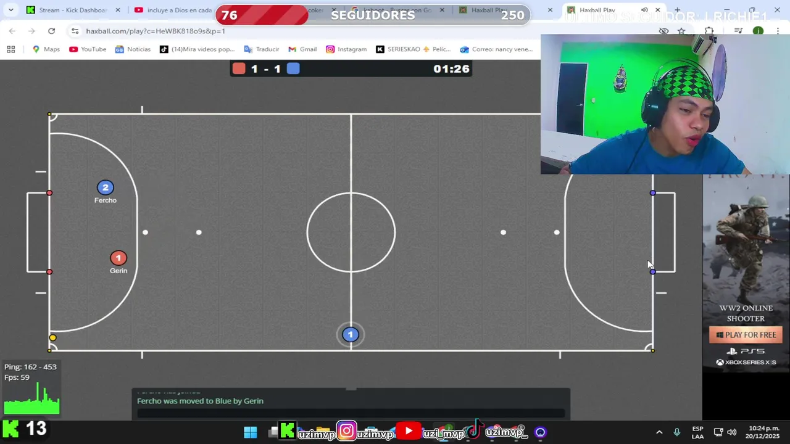Bookmark this page with the star icon
Screen dimensions: 790x444
pyautogui.click(x=681, y=31)
